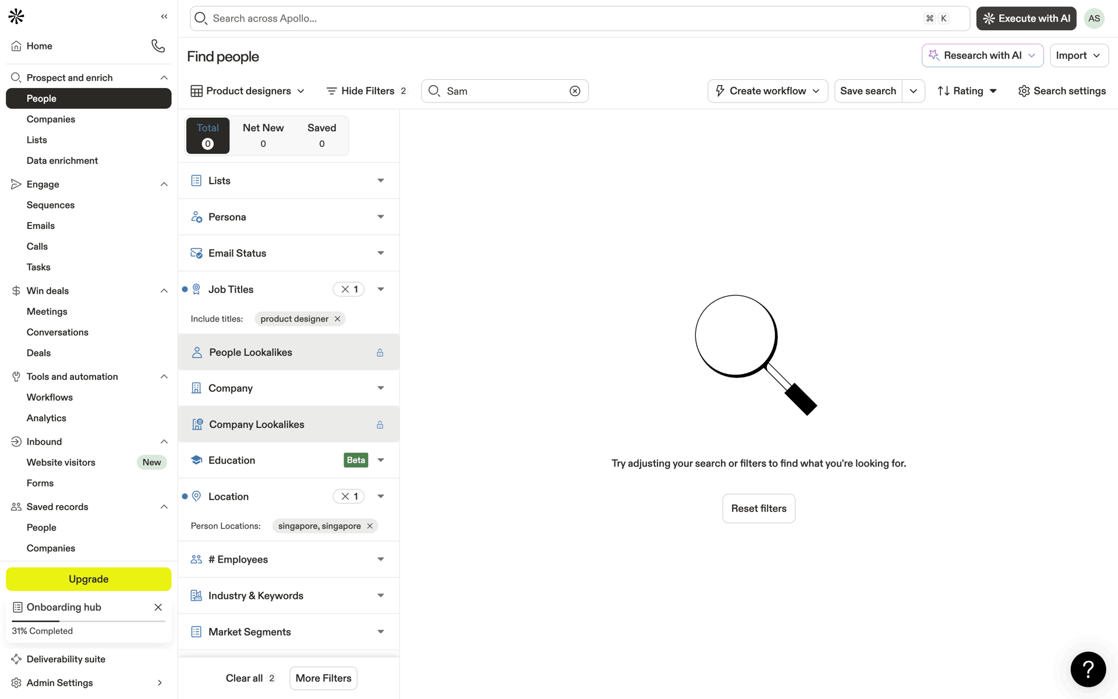Open the AS user avatar
This screenshot has height=699, width=1118.
click(1094, 19)
